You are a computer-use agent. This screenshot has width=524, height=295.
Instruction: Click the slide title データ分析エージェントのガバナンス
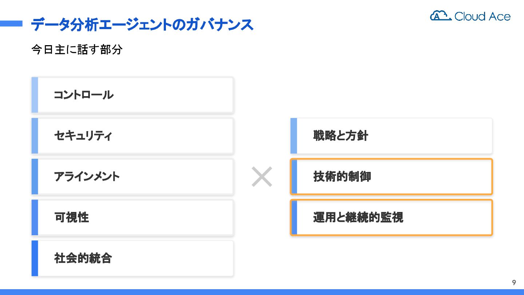142,25
